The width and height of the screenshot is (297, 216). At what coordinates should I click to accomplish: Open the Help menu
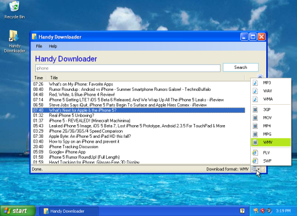(x=53, y=46)
